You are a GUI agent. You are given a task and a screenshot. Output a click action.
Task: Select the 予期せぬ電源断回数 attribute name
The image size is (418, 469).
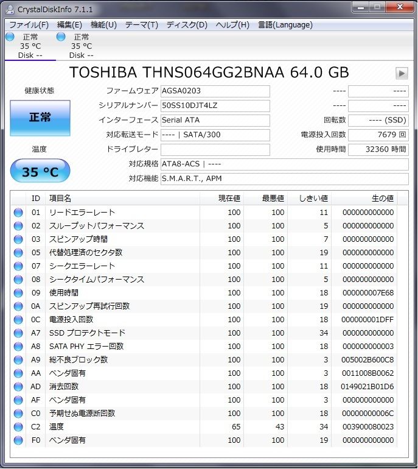(x=82, y=413)
